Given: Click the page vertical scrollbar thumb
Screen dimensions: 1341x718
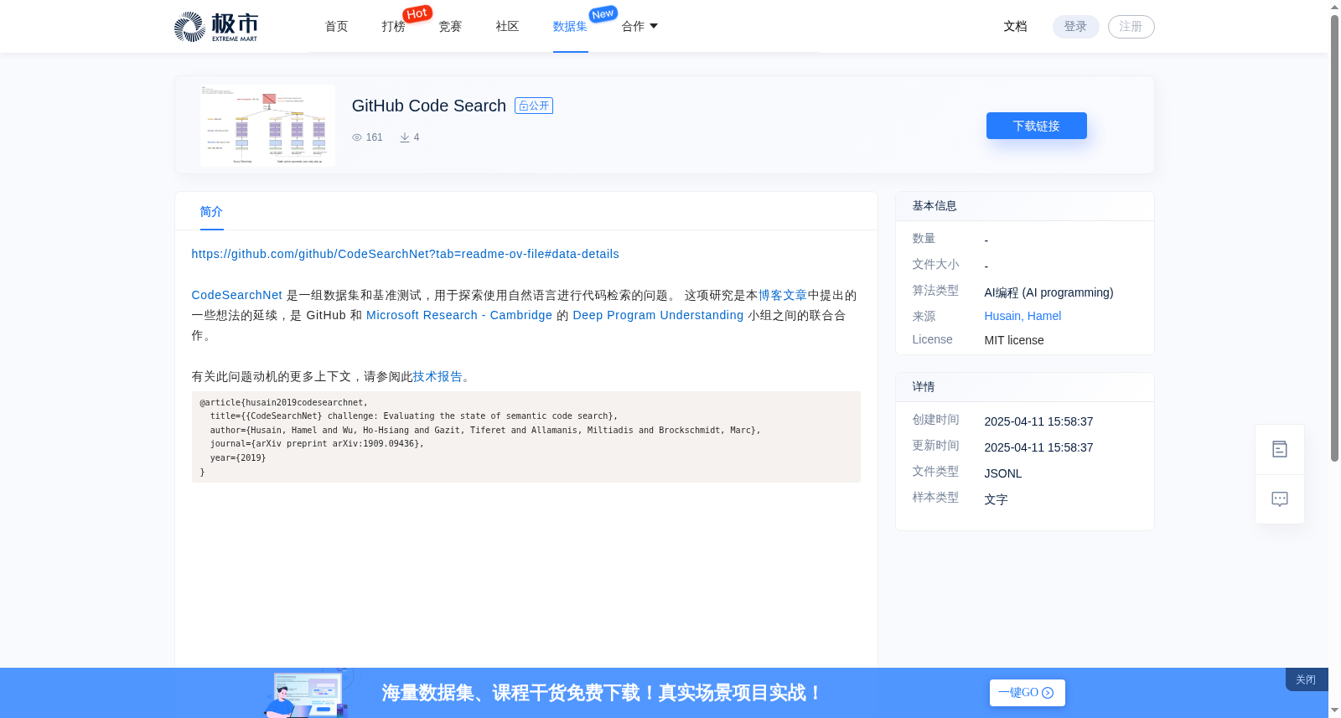Looking at the screenshot, I should [x=1334, y=238].
